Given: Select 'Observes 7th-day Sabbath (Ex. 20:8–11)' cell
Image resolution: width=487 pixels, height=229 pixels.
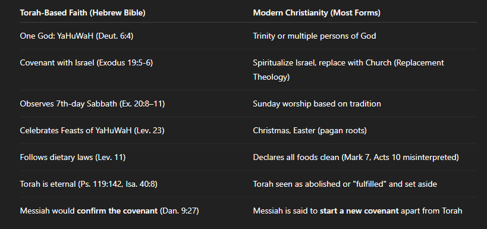Looking at the screenshot, I should click(92, 103).
